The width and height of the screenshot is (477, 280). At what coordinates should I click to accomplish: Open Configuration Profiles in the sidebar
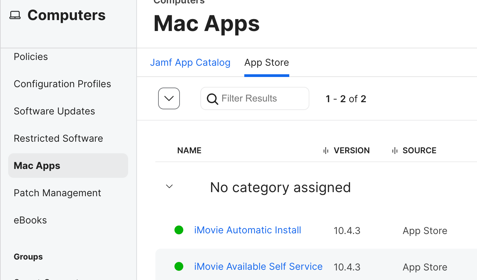62,84
